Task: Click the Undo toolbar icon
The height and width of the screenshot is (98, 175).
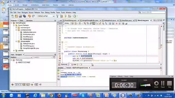Action: [29, 16]
